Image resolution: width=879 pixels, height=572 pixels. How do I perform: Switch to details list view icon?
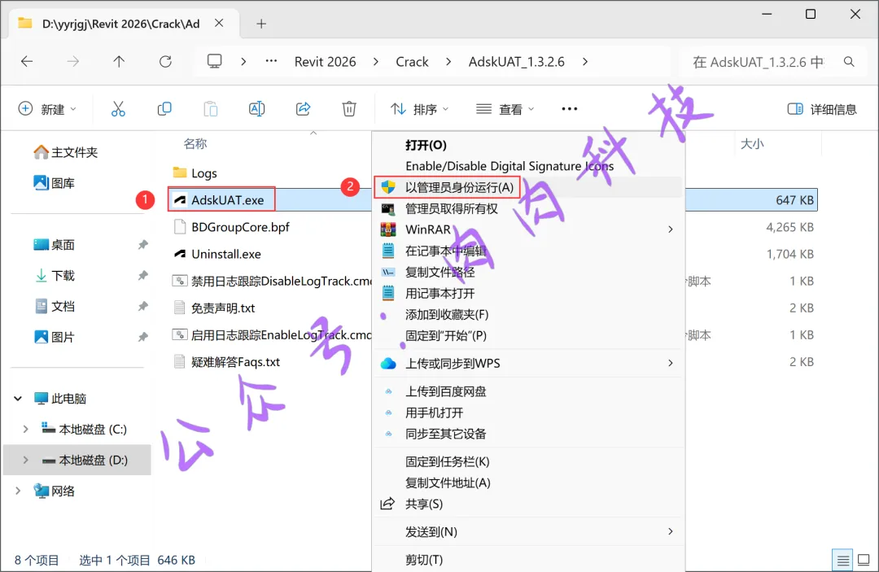click(842, 560)
